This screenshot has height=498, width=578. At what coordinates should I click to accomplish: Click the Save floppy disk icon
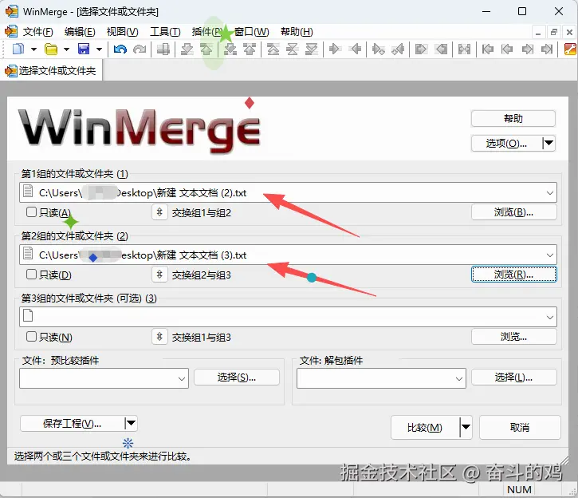(x=84, y=49)
